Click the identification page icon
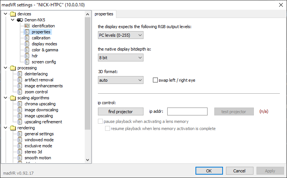 tap(27, 26)
